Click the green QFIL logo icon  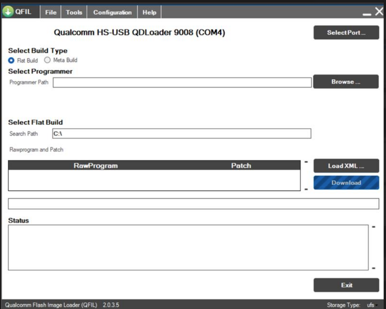click(x=8, y=11)
